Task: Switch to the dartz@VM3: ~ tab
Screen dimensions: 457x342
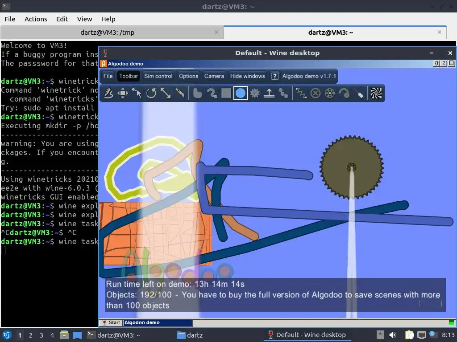Action: click(x=331, y=32)
